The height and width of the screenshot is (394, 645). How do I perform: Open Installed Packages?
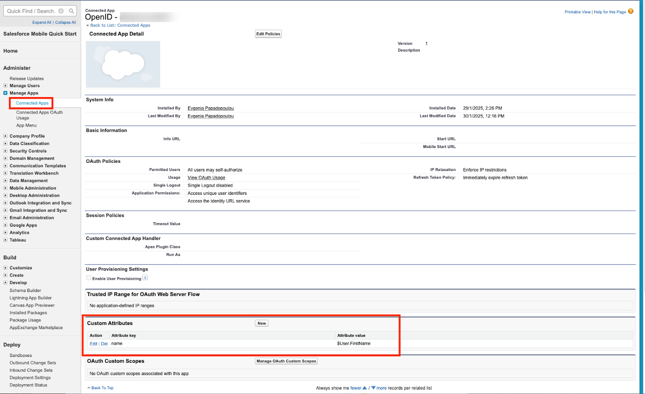click(x=28, y=313)
